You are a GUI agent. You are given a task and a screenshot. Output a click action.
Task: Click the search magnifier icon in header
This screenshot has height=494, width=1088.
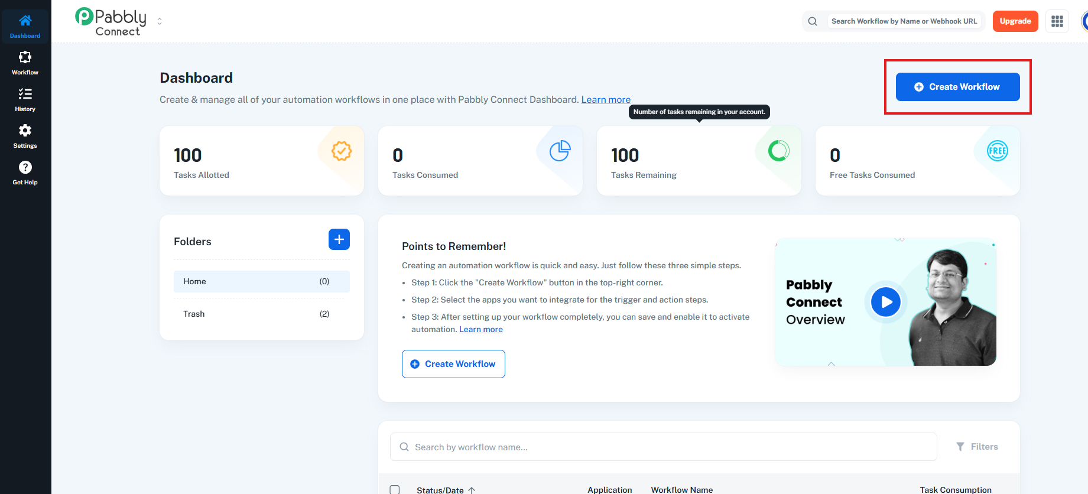[813, 21]
